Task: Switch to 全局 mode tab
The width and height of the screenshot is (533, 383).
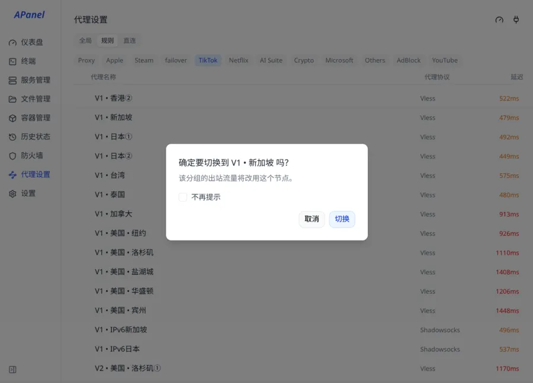Action: tap(85, 40)
